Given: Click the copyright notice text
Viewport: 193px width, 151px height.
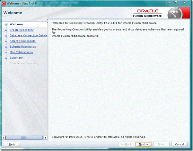Looking at the screenshot, I should [x=99, y=137].
